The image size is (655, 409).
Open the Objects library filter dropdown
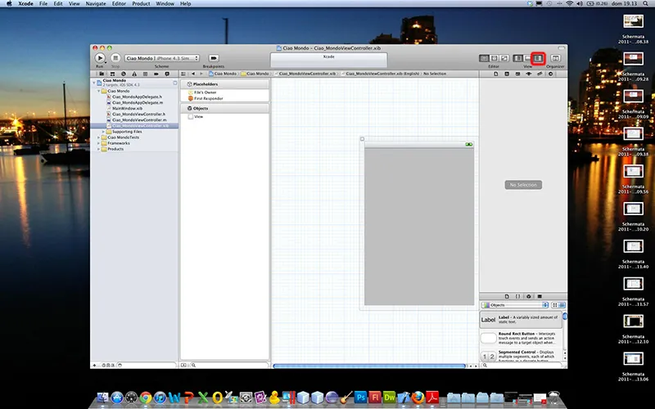(515, 305)
